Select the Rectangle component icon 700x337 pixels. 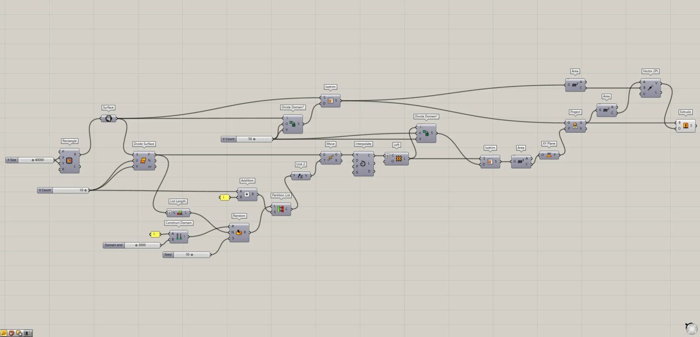(69, 161)
